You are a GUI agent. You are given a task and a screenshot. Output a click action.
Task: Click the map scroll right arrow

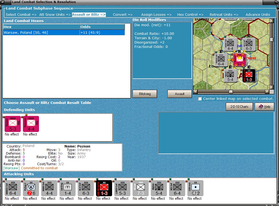267,92
